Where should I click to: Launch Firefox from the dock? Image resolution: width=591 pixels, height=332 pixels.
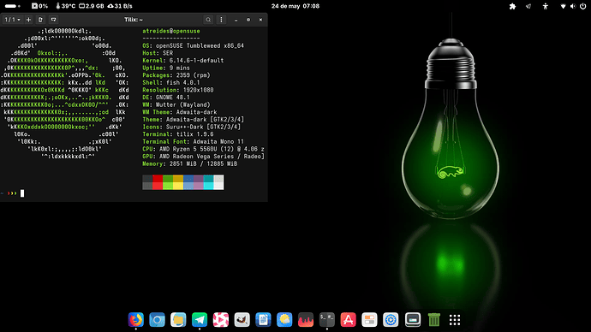136,320
